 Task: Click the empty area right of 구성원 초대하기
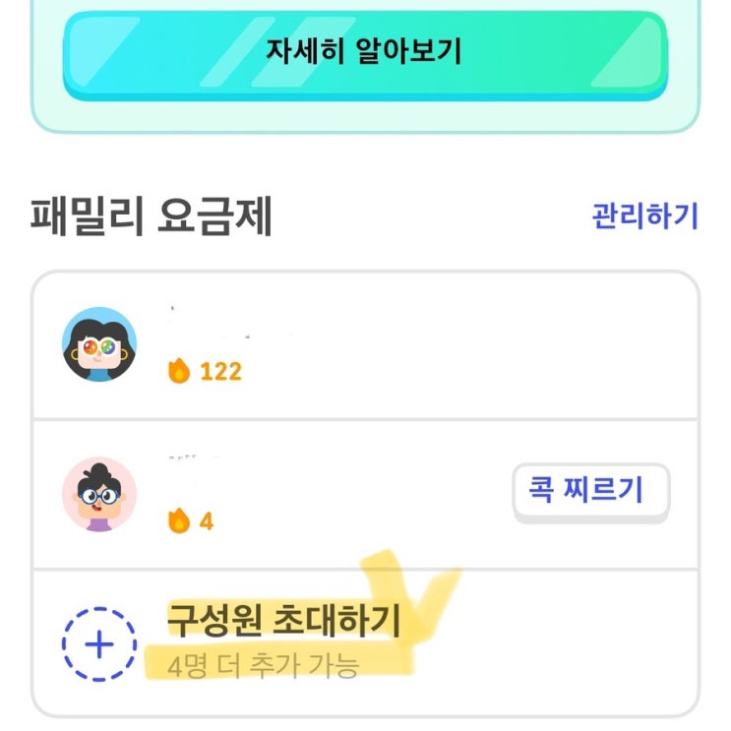(560, 643)
